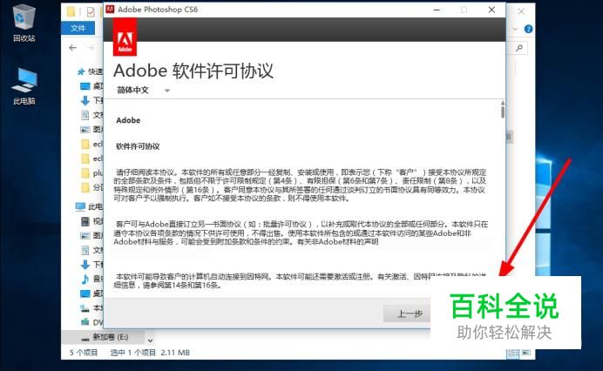Click the folder icon in Explorer title bar
603x371 pixels.
[x=71, y=11]
